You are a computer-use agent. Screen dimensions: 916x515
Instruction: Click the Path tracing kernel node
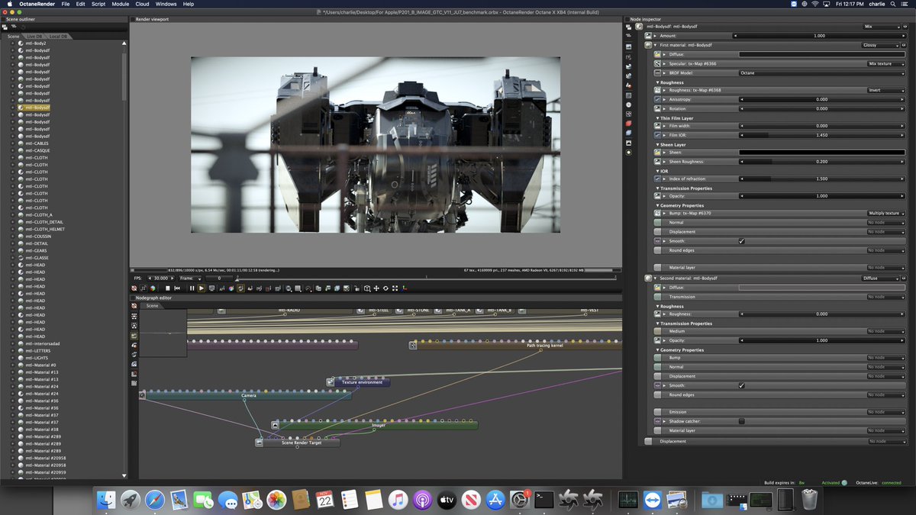514,345
